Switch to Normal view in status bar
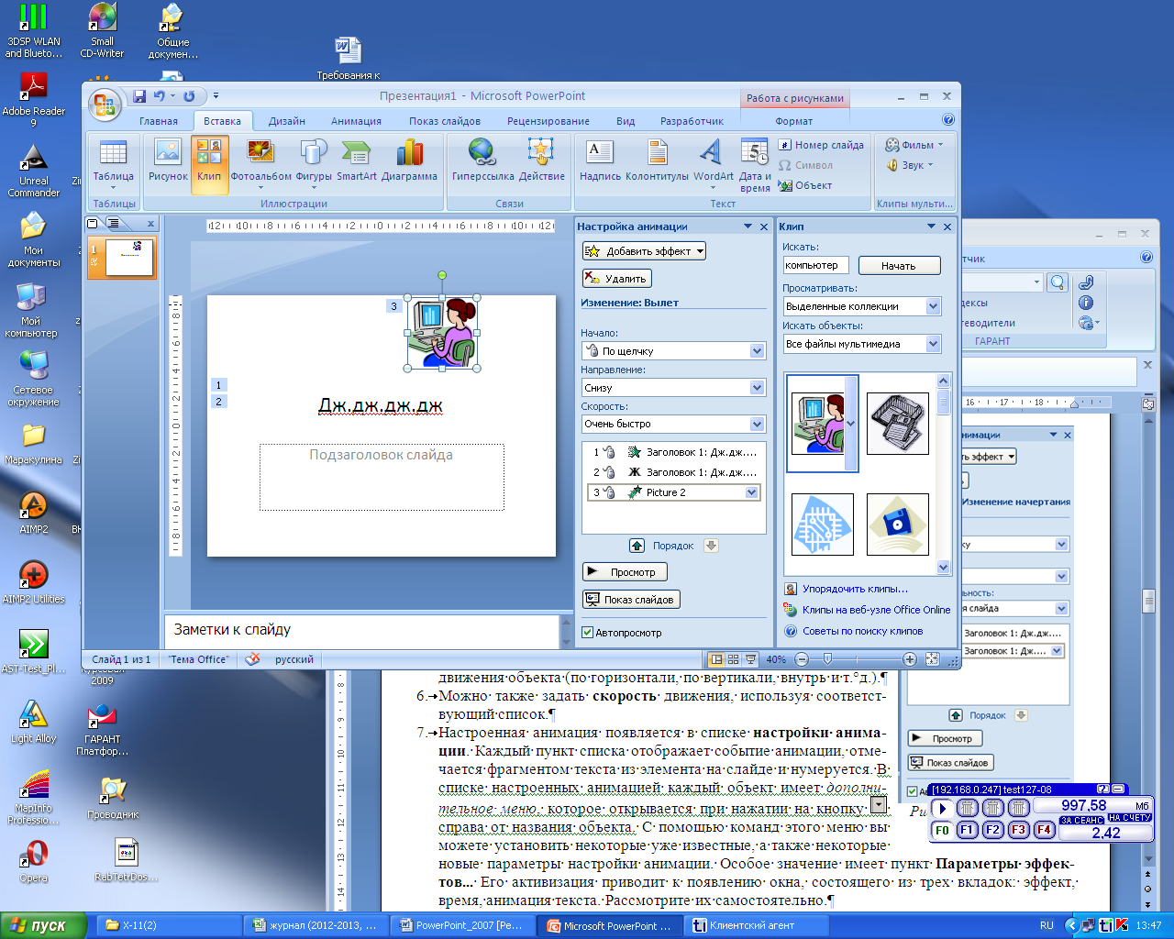Screen dimensions: 1174x939 [x=717, y=659]
